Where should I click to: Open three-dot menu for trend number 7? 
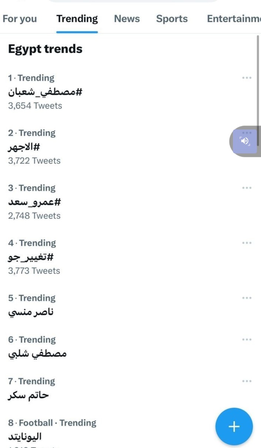[247, 381]
